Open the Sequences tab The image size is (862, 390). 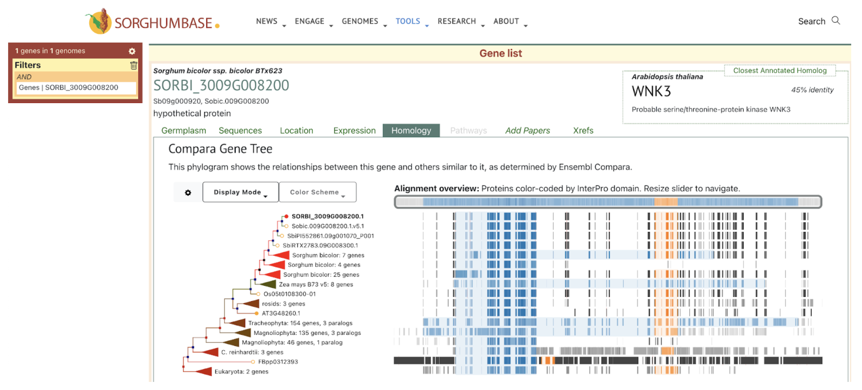coord(240,131)
